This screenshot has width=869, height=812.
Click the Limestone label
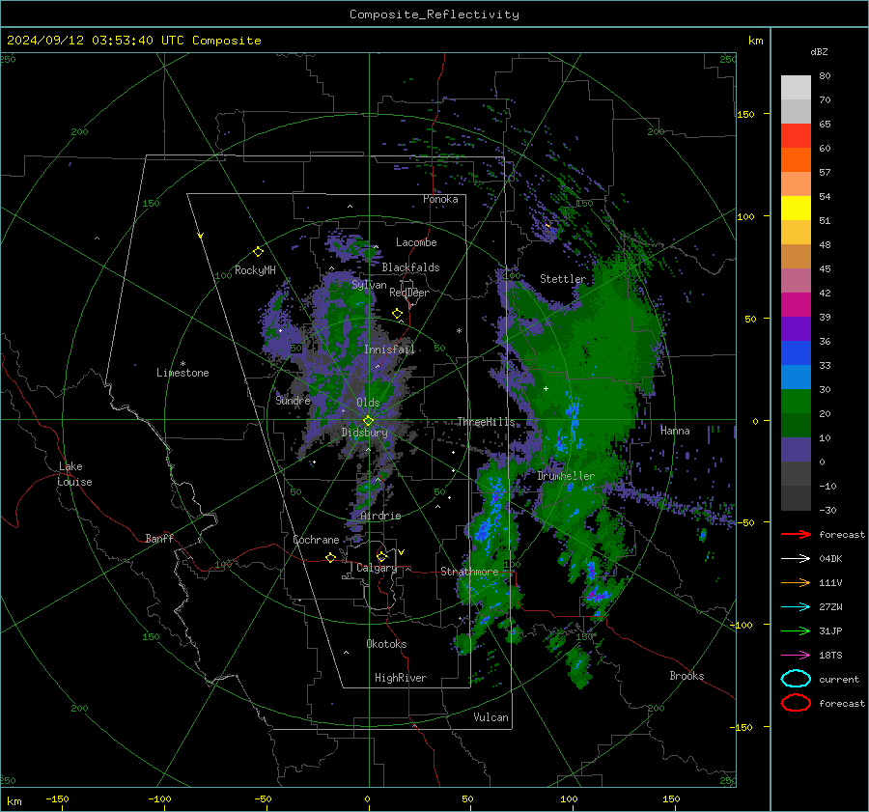pos(182,373)
